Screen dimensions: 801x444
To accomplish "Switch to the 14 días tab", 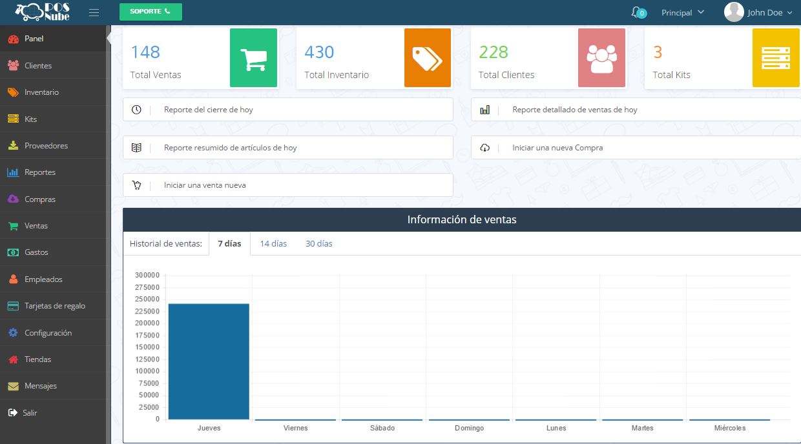I will pyautogui.click(x=273, y=244).
